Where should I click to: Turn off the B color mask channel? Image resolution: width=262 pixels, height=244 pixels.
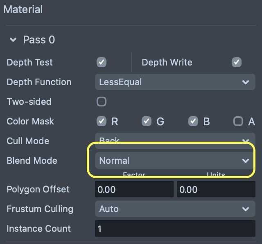coord(193,121)
